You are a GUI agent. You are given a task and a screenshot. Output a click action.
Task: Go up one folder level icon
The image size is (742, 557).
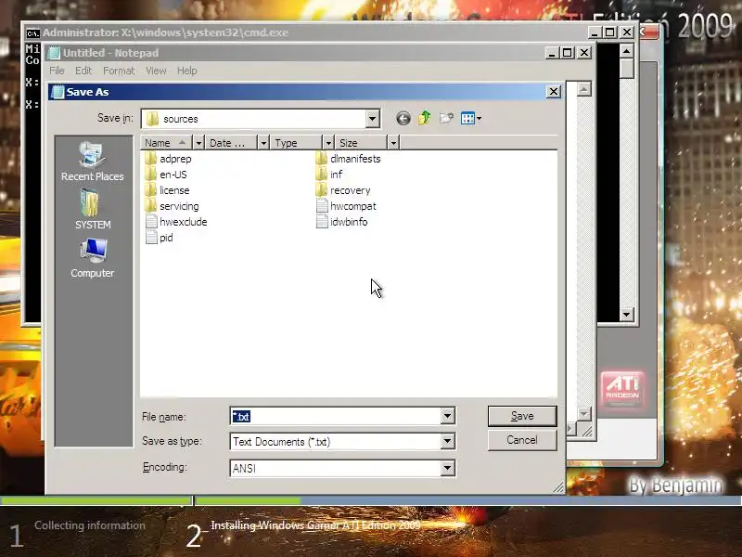tap(424, 119)
